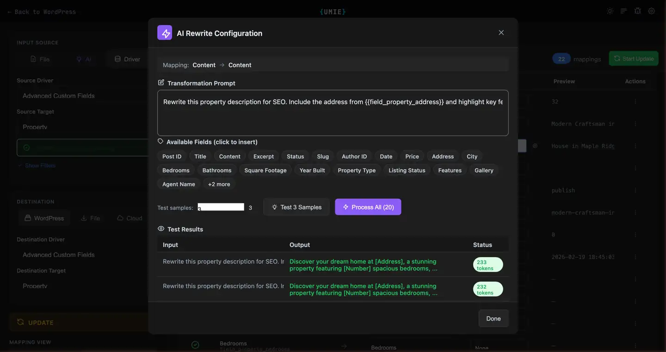This screenshot has width=666, height=352.
Task: Insert the Address field chip
Action: [x=443, y=156]
